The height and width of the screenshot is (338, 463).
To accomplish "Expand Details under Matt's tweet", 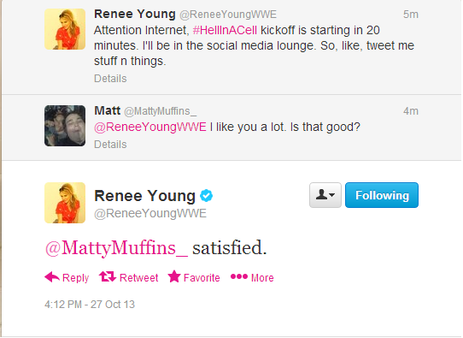I will coord(110,145).
